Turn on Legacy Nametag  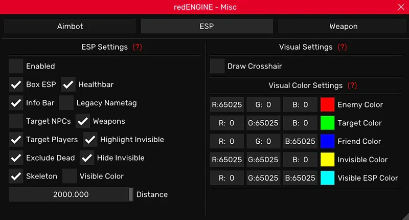coord(66,103)
